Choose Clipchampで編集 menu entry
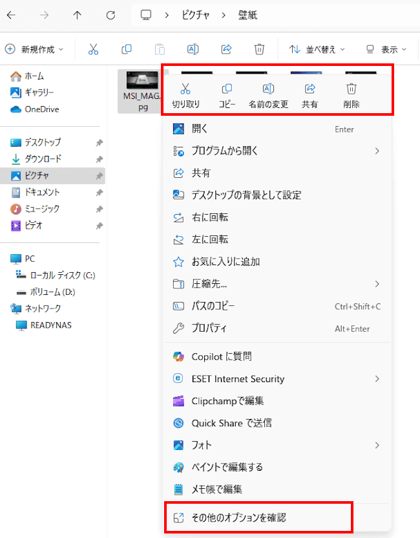The image size is (420, 538). [x=277, y=401]
